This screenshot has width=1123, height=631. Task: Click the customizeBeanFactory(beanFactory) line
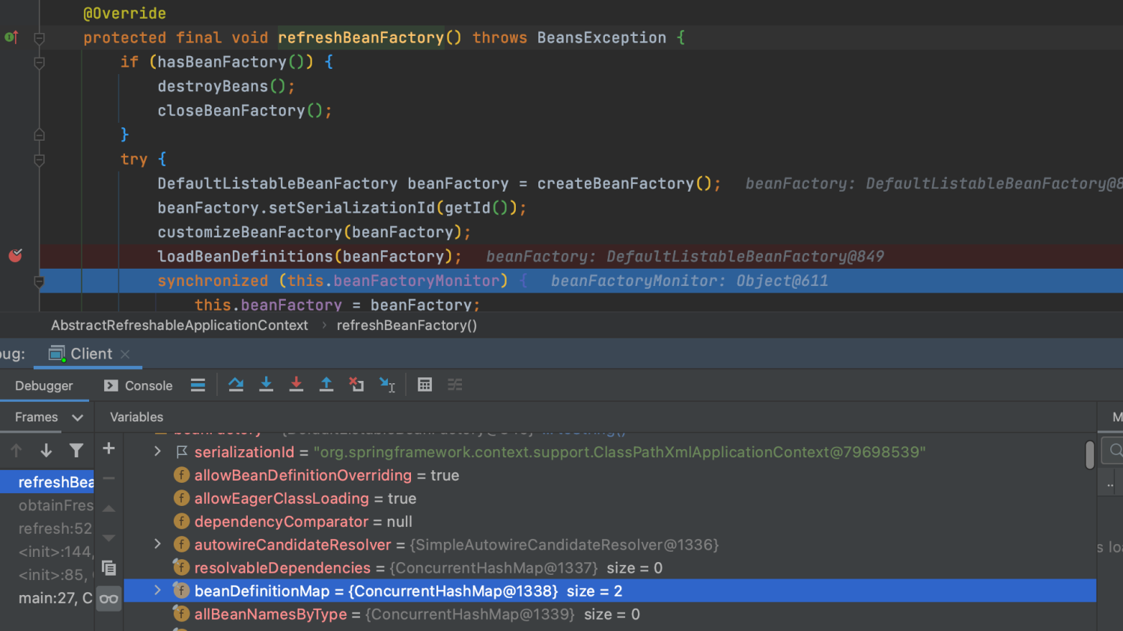click(x=314, y=232)
